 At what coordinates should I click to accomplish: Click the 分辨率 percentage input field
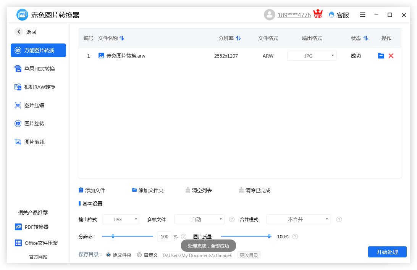pos(165,236)
